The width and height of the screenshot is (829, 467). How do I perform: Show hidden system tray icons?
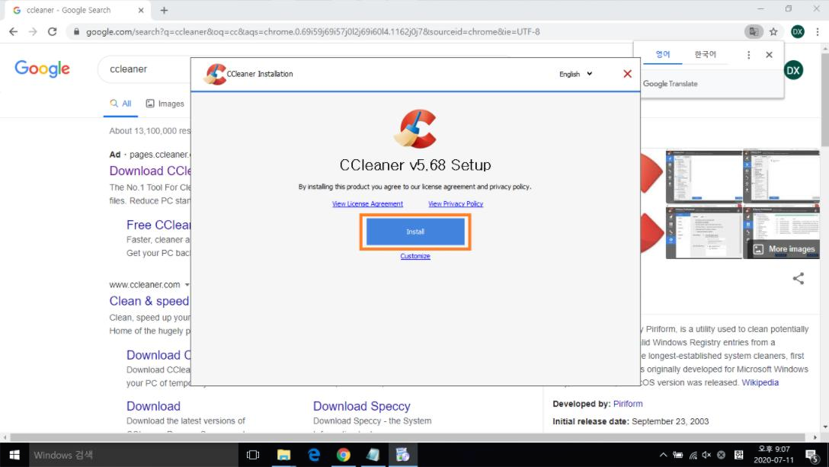click(663, 455)
